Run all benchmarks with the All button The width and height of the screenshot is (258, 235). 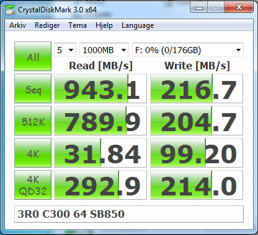33,56
